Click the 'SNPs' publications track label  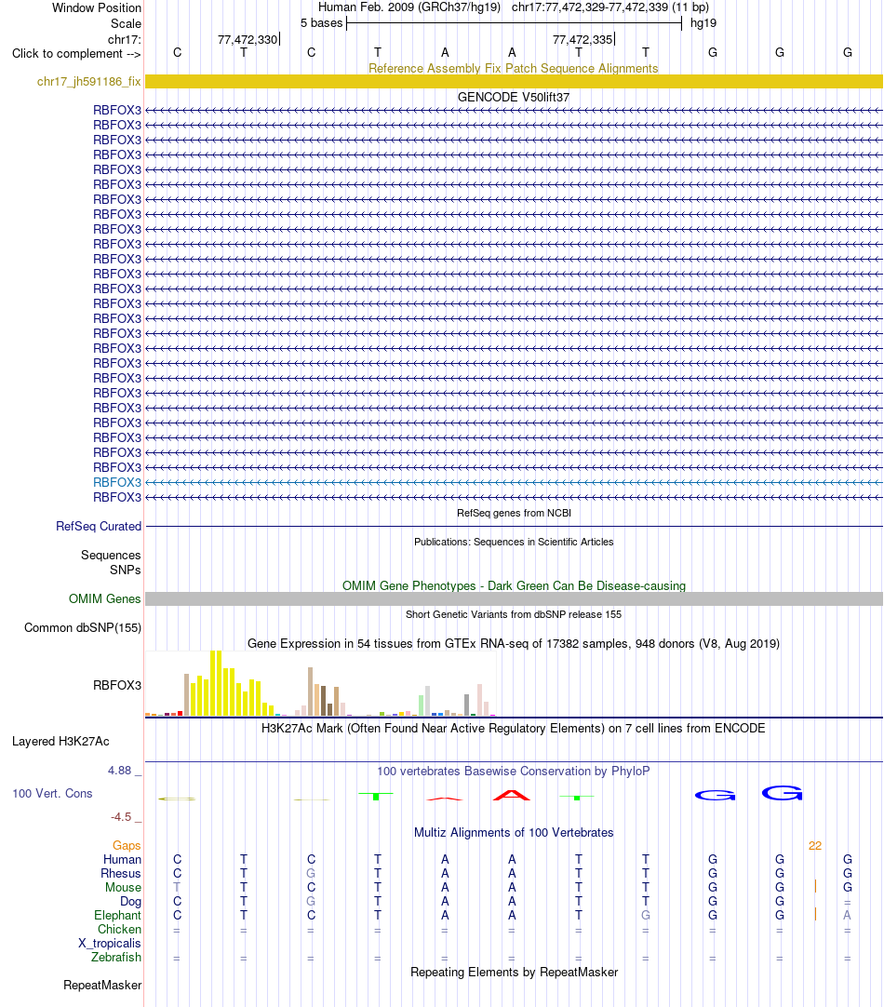pyautogui.click(x=126, y=571)
